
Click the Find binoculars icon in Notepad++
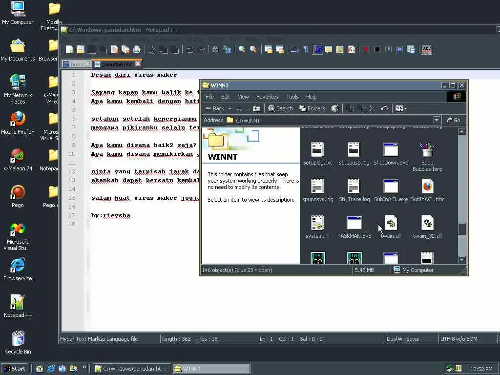tap(215, 49)
